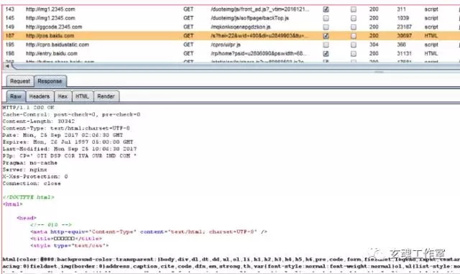Click host http://cpro.baidustatic.com

tap(57, 45)
